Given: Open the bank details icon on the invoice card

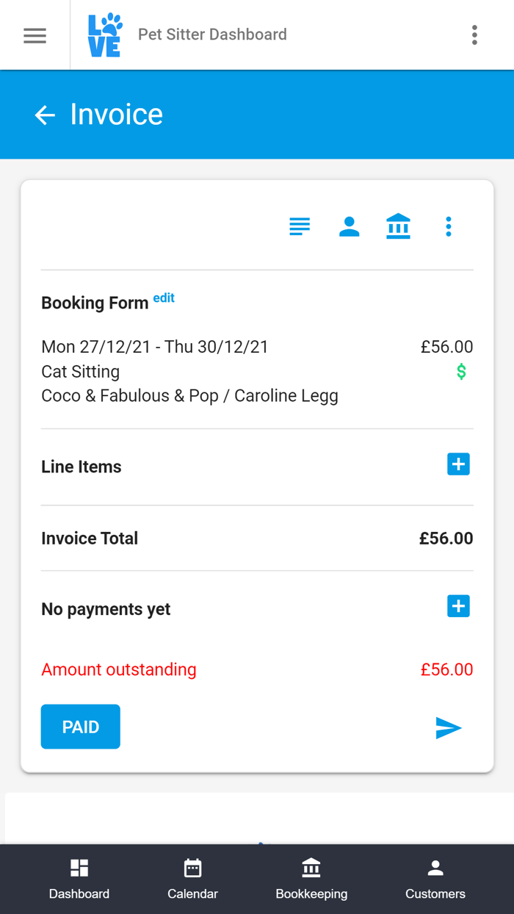Looking at the screenshot, I should click(399, 226).
